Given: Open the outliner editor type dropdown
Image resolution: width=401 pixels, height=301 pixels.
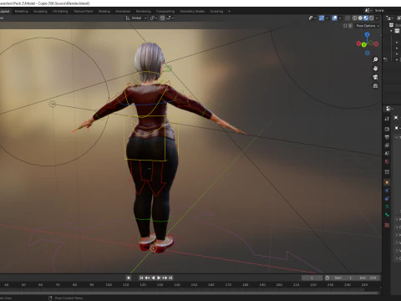Looking at the screenshot, I should 390,18.
